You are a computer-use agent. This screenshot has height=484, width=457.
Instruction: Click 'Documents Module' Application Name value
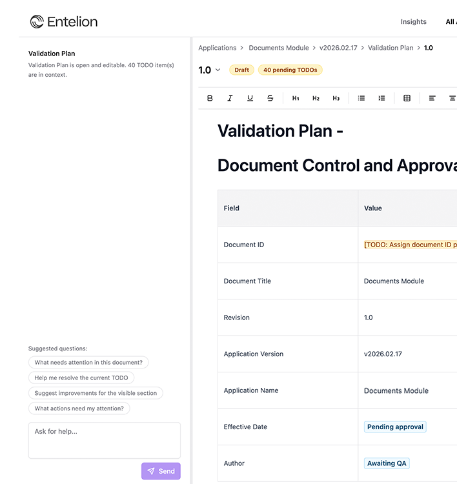point(396,391)
